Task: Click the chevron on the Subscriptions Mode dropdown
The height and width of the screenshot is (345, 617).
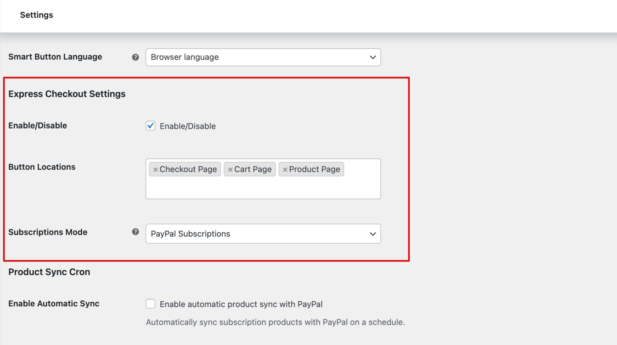Action: (372, 234)
